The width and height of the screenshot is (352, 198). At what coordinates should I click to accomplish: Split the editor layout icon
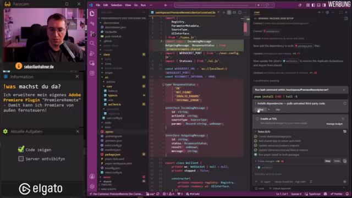240,13
